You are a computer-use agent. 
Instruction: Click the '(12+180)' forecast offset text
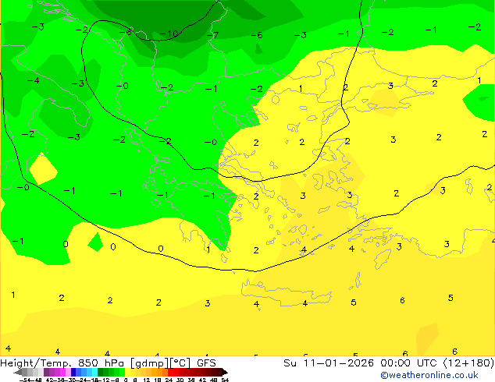click(468, 363)
